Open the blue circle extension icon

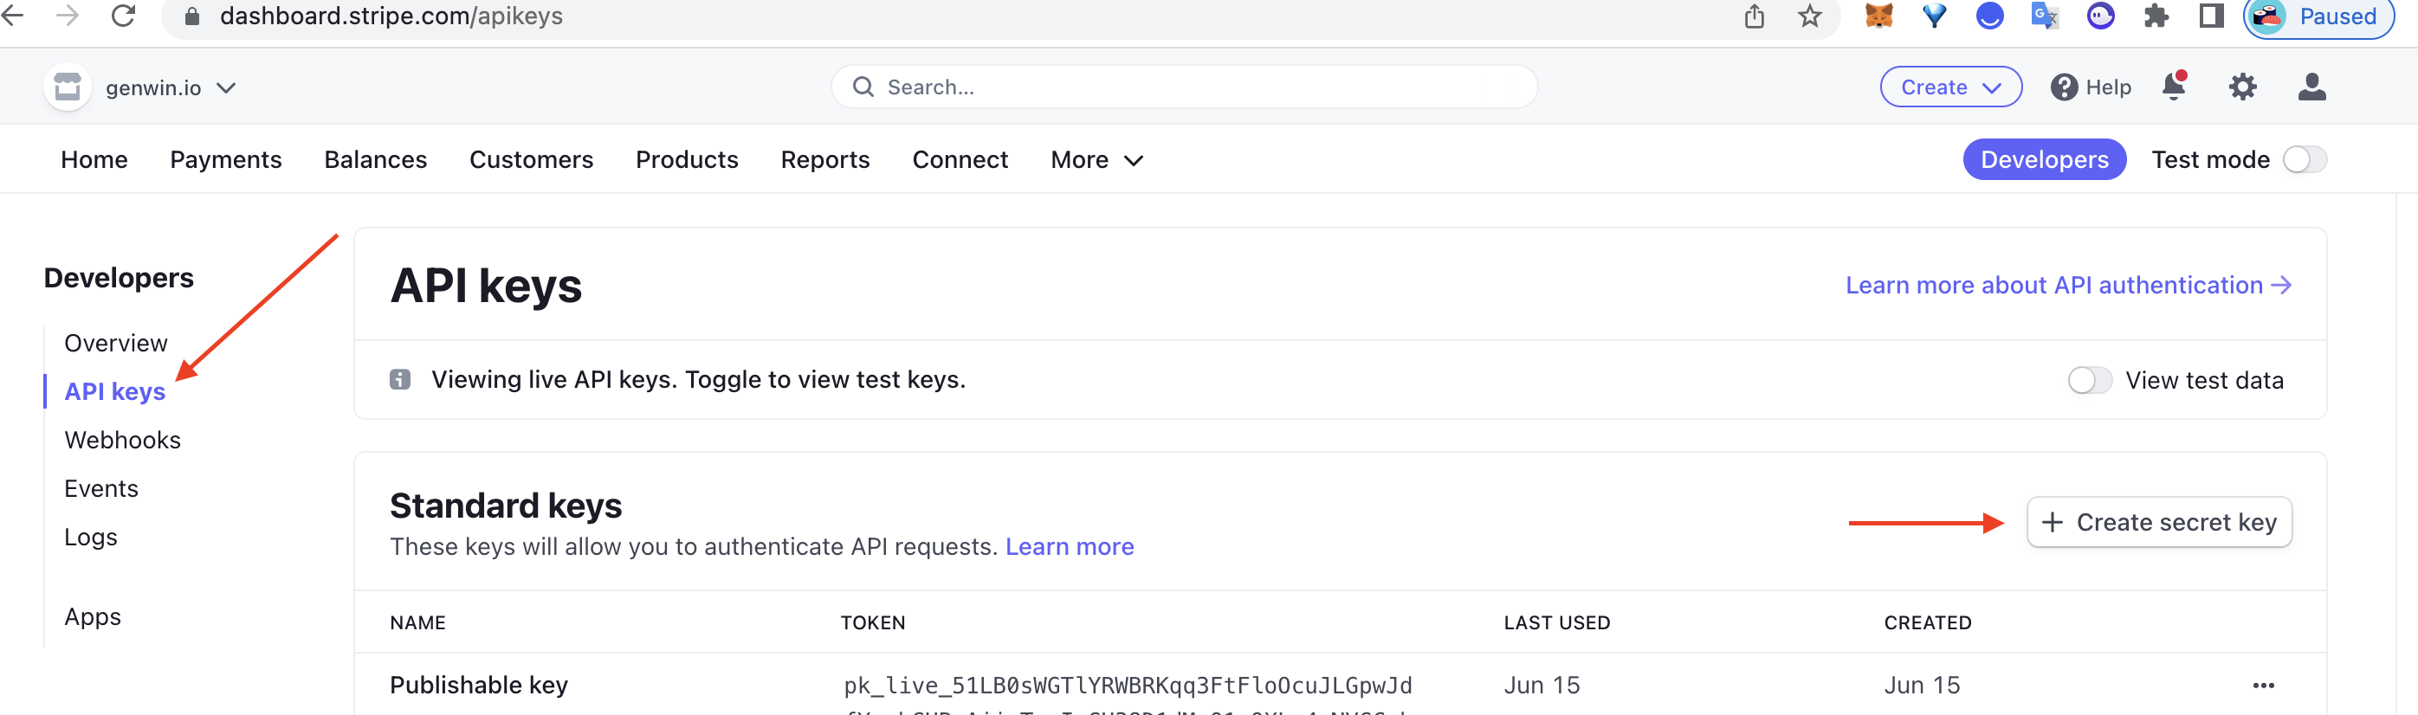tap(1990, 16)
